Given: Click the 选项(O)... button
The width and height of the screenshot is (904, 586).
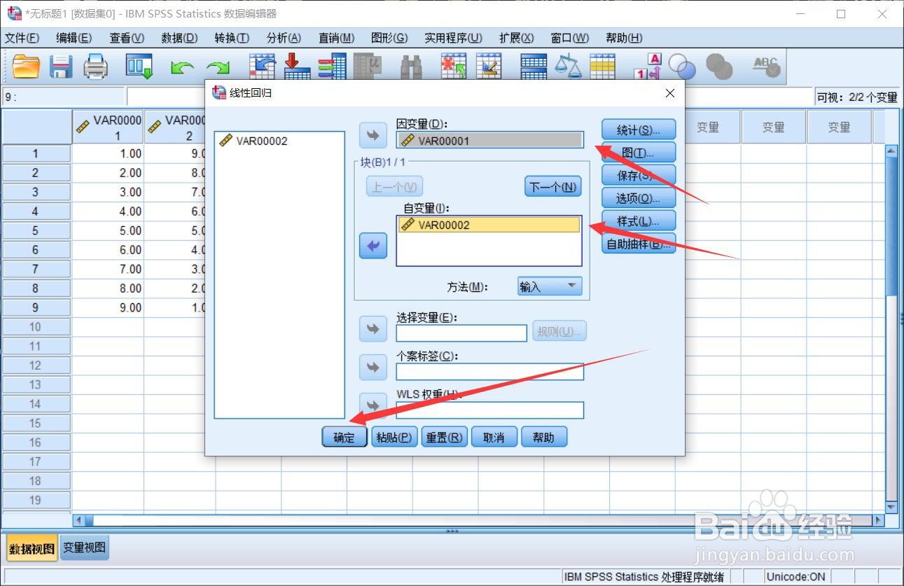Looking at the screenshot, I should (639, 198).
